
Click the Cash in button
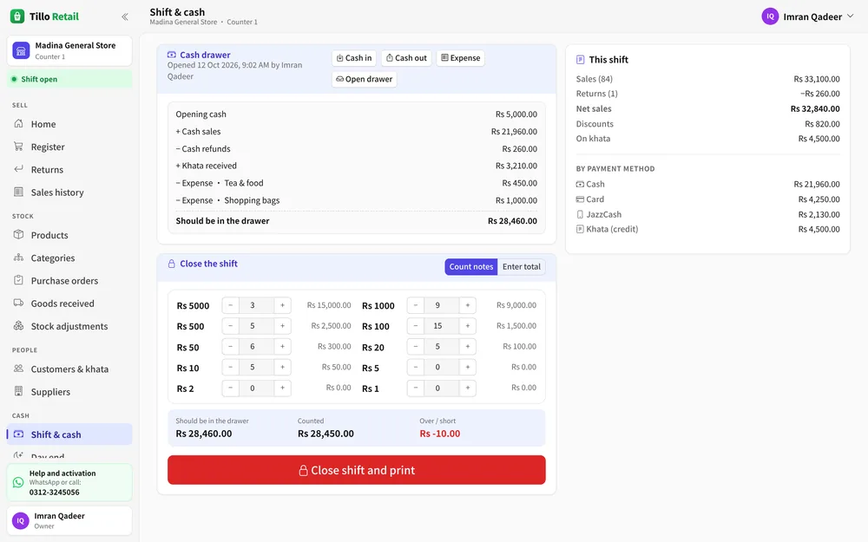[354, 58]
